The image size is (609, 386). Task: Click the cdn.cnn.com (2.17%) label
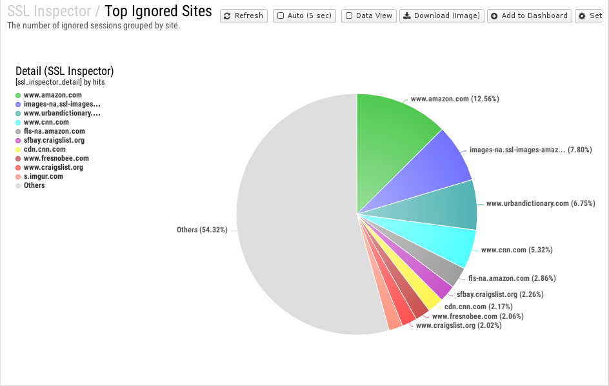click(x=479, y=307)
